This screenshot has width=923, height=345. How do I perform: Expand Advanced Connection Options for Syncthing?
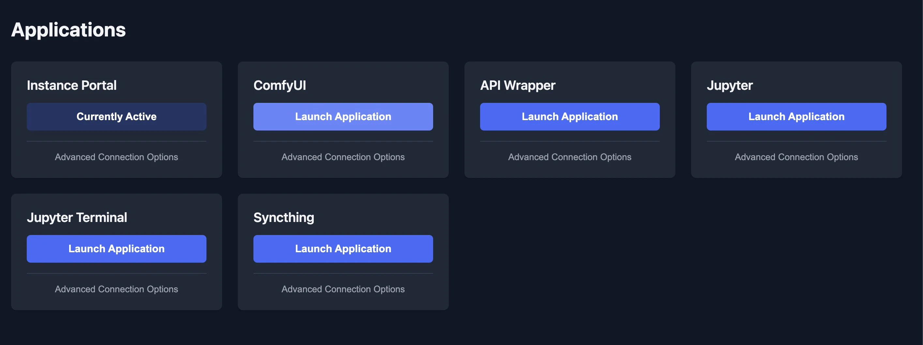[343, 289]
